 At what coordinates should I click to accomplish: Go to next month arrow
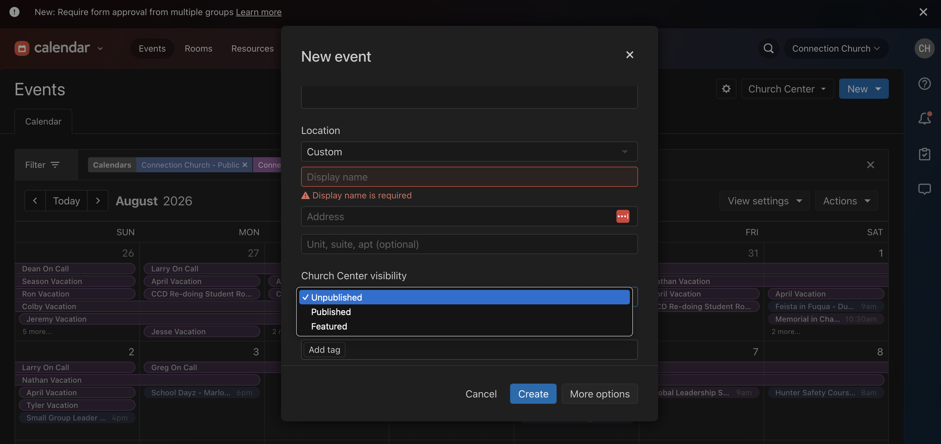tap(98, 201)
